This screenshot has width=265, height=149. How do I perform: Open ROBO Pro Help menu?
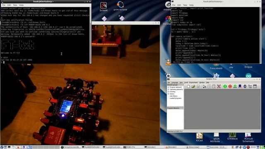point(207,82)
